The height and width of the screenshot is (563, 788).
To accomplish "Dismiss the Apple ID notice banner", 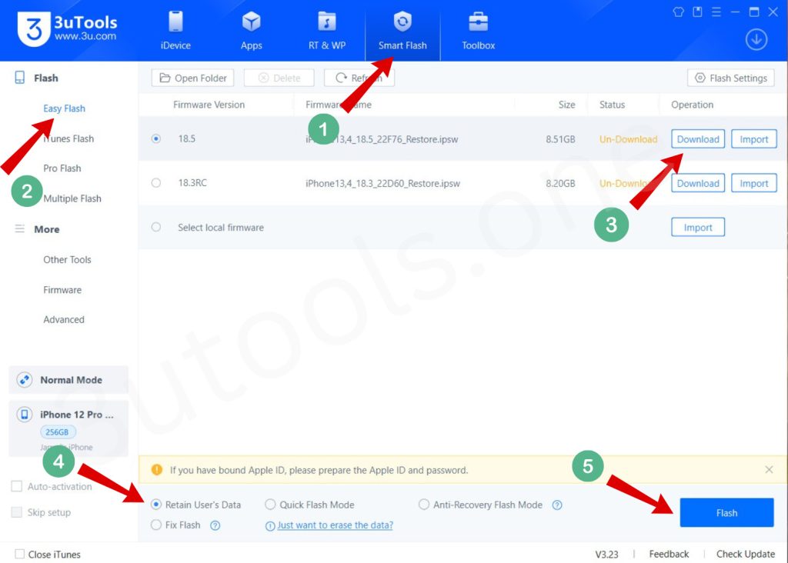I will (x=769, y=470).
